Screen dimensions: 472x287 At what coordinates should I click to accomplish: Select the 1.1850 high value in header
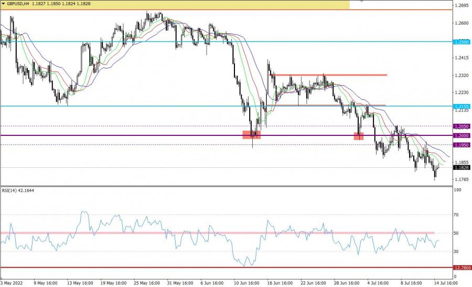[x=53, y=4]
